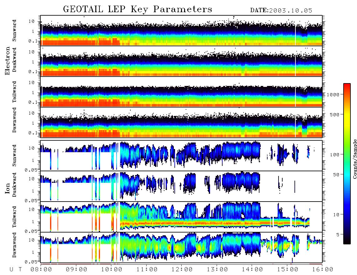Click the 0.1 tick of Electron Sunward panel
The height and width of the screenshot is (275, 357).
coord(33,41)
